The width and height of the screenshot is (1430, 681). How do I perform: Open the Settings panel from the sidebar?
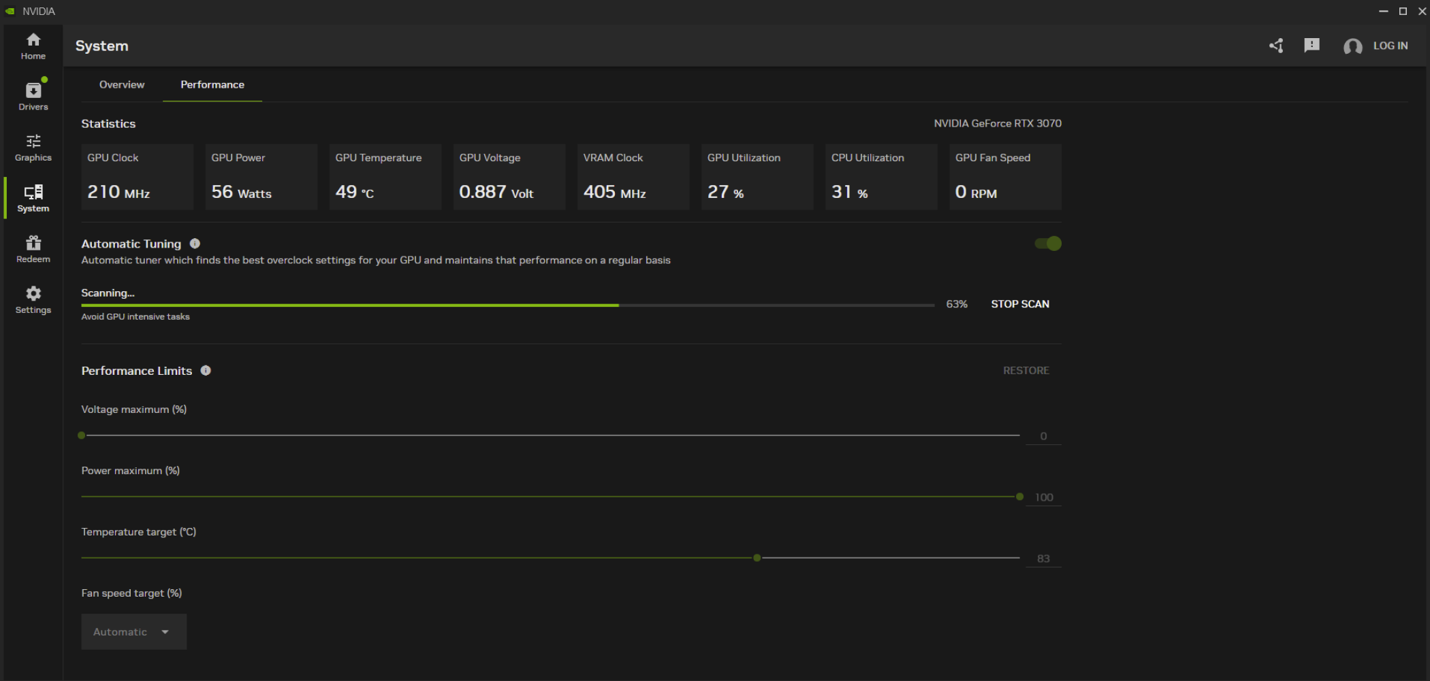click(x=32, y=299)
